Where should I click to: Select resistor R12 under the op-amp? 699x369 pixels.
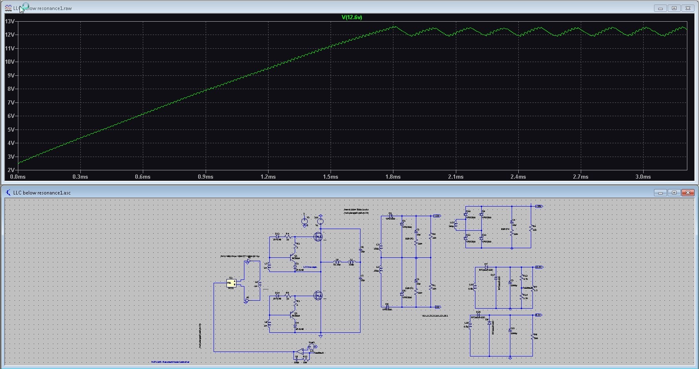[305, 359]
